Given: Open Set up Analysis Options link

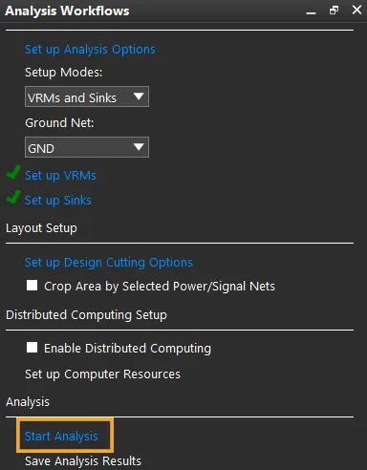Looking at the screenshot, I should coord(90,50).
